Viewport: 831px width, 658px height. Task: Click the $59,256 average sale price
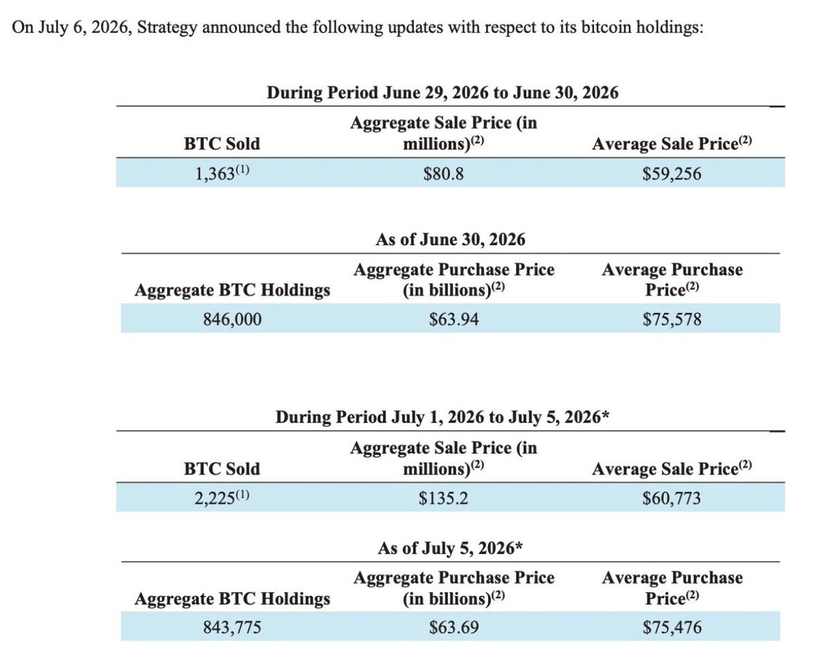coord(672,174)
